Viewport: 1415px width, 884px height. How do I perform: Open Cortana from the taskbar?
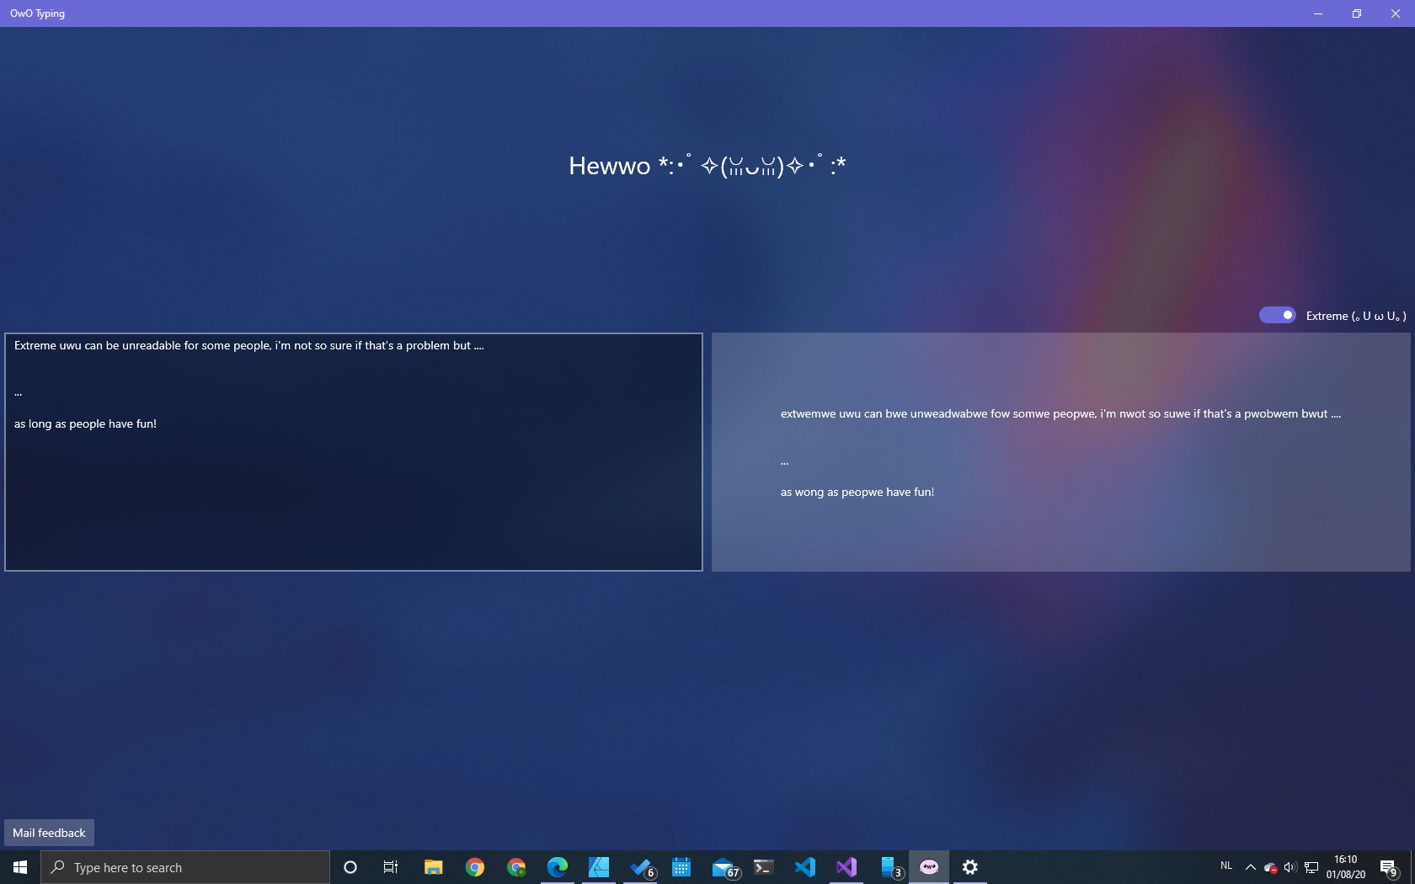point(350,867)
